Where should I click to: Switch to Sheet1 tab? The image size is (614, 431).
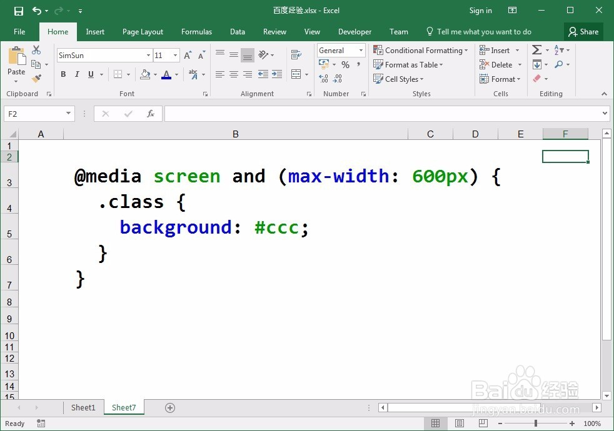[x=83, y=407]
